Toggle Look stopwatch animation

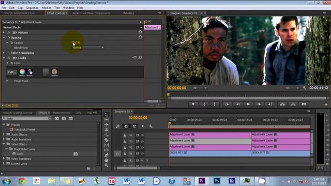point(12,63)
